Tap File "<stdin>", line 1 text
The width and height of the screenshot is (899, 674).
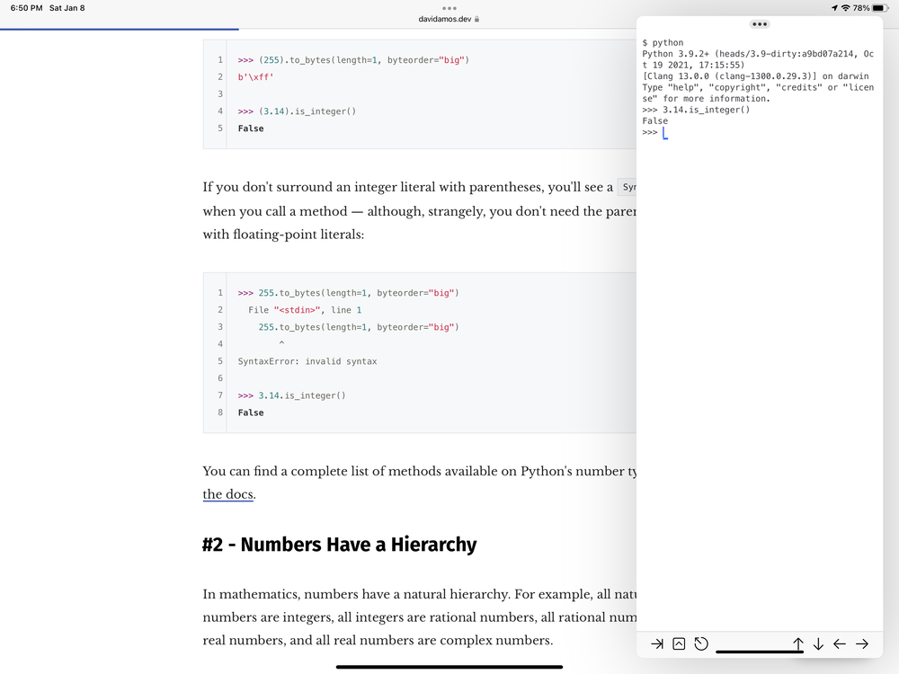pyautogui.click(x=305, y=310)
